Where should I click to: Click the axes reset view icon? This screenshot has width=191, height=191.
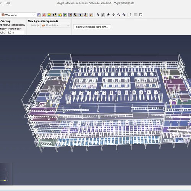coord(131,15)
